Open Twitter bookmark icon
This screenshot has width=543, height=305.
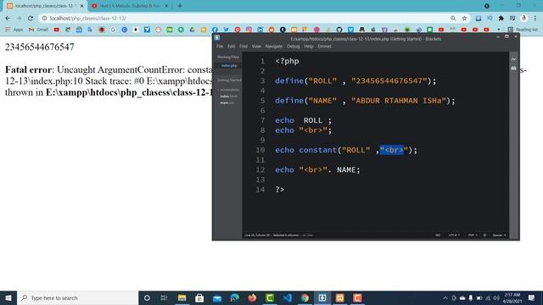tap(227, 30)
